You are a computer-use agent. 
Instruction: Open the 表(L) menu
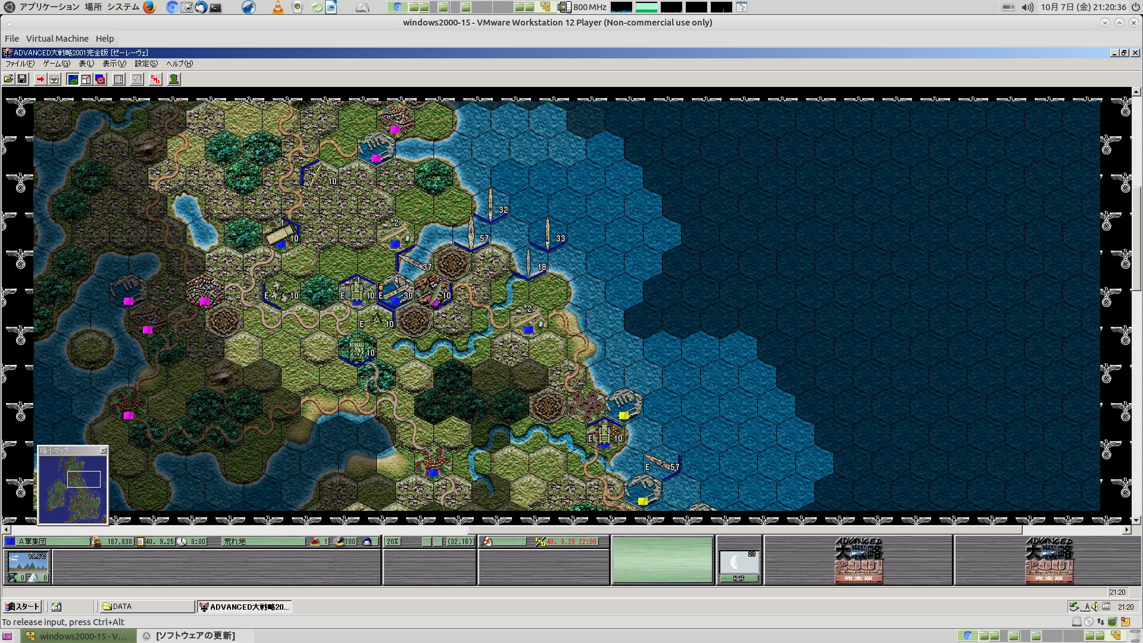click(x=86, y=64)
